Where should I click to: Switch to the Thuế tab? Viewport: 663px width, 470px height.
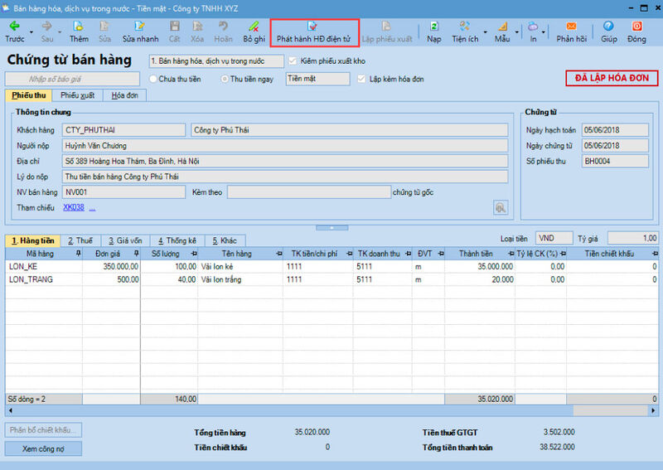[x=80, y=240]
